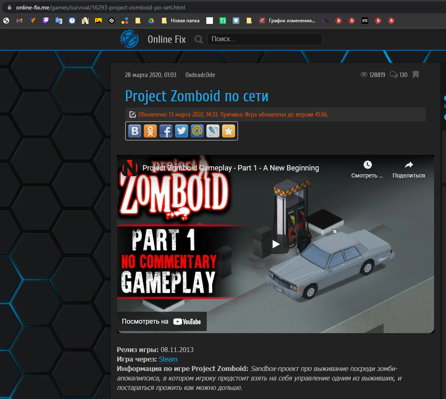Click Посмотреть на YouTube button
The width and height of the screenshot is (446, 399).
point(161,321)
